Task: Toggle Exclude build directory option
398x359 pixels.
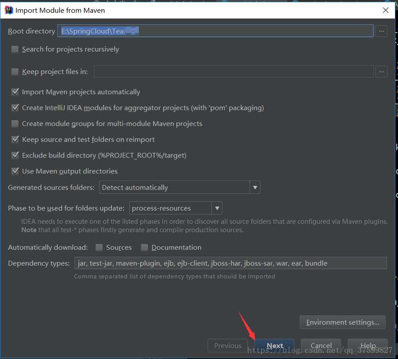Action: (x=15, y=155)
